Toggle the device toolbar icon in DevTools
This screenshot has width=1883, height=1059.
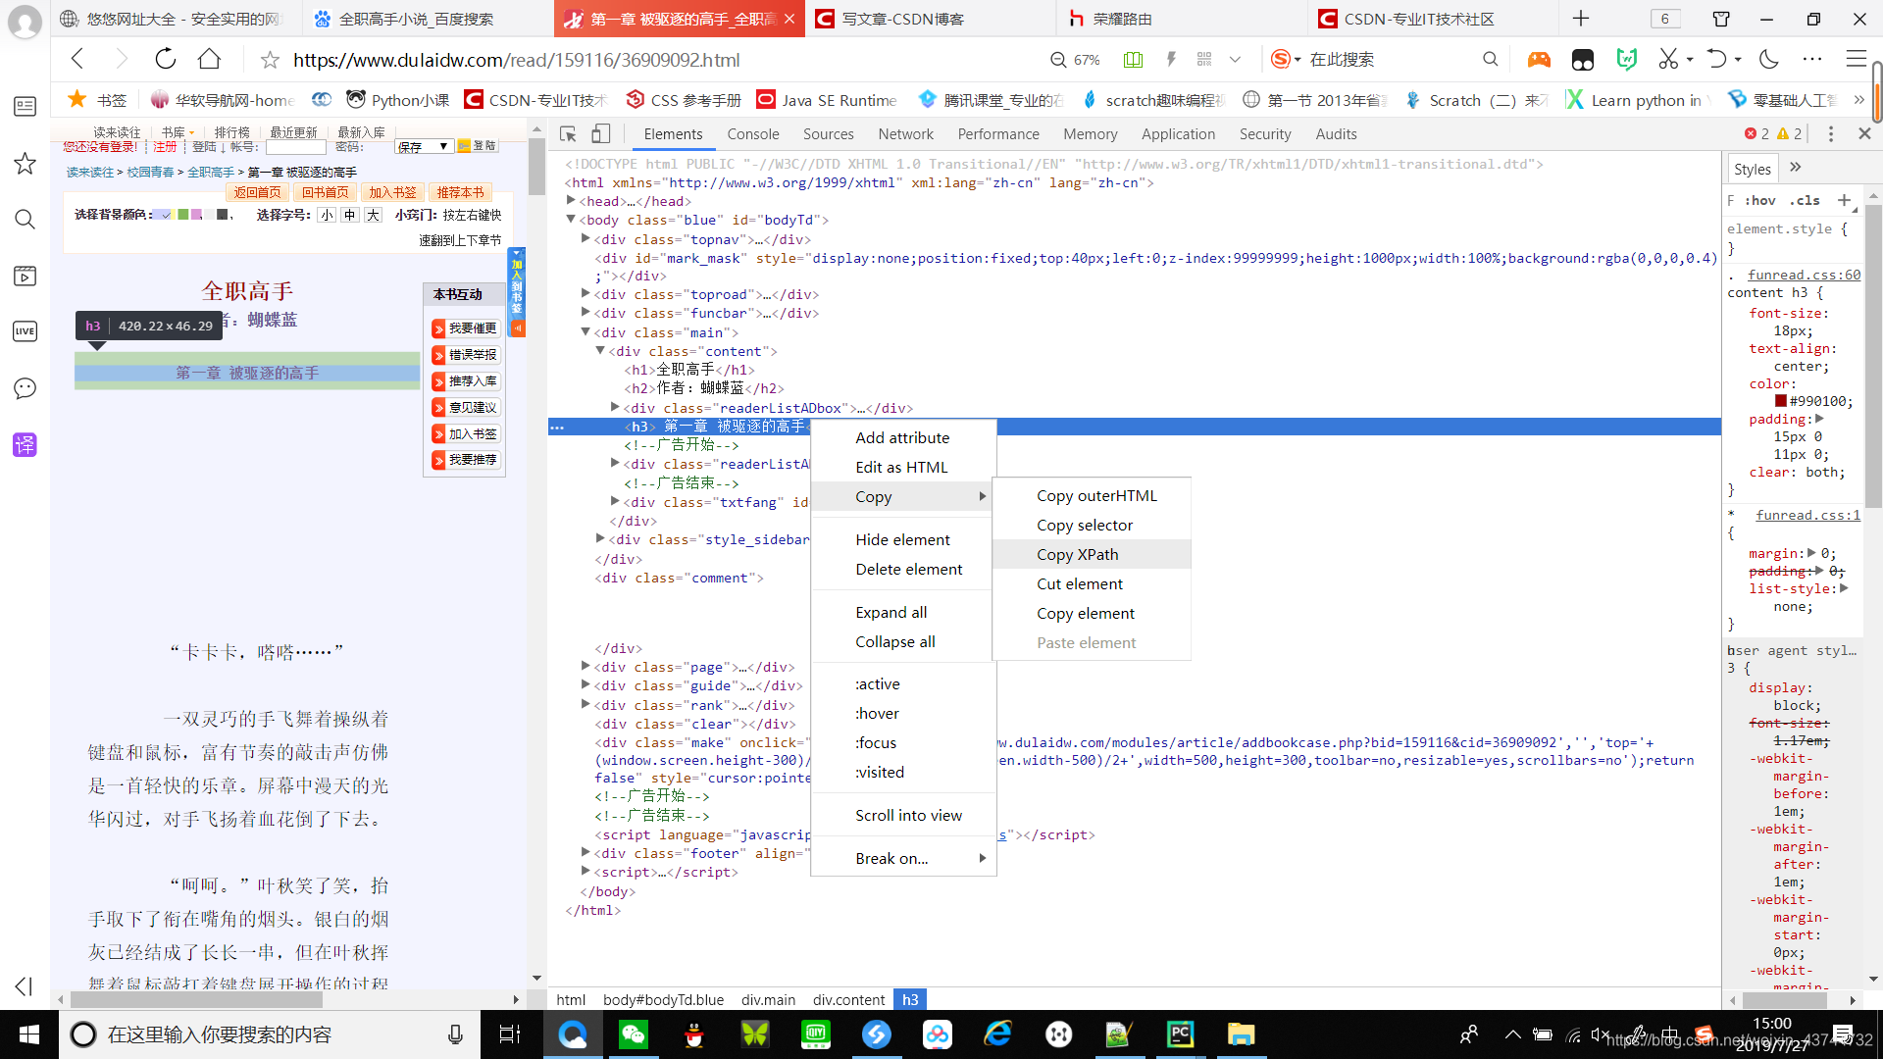(x=600, y=134)
